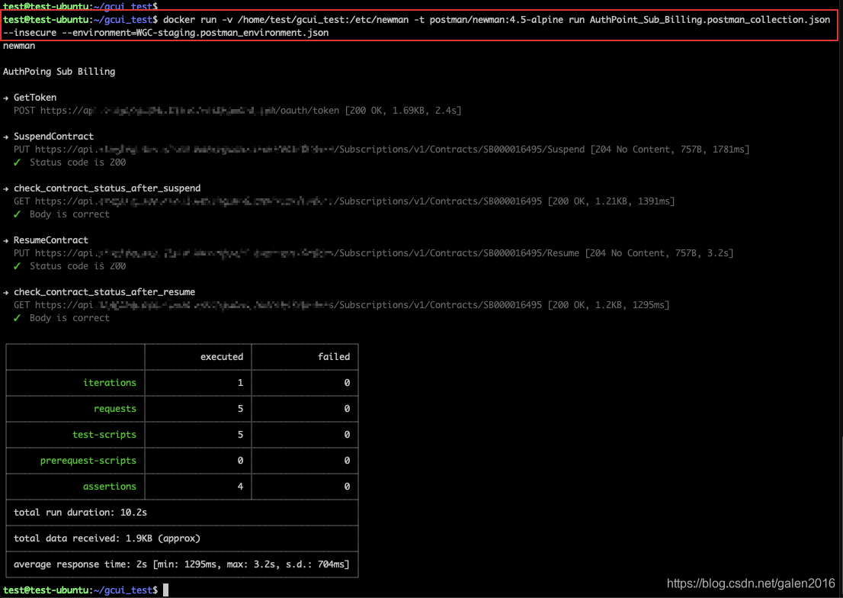The image size is (843, 598).
Task: Click the check mark beside SuspendContract's status test
Action: 18,162
